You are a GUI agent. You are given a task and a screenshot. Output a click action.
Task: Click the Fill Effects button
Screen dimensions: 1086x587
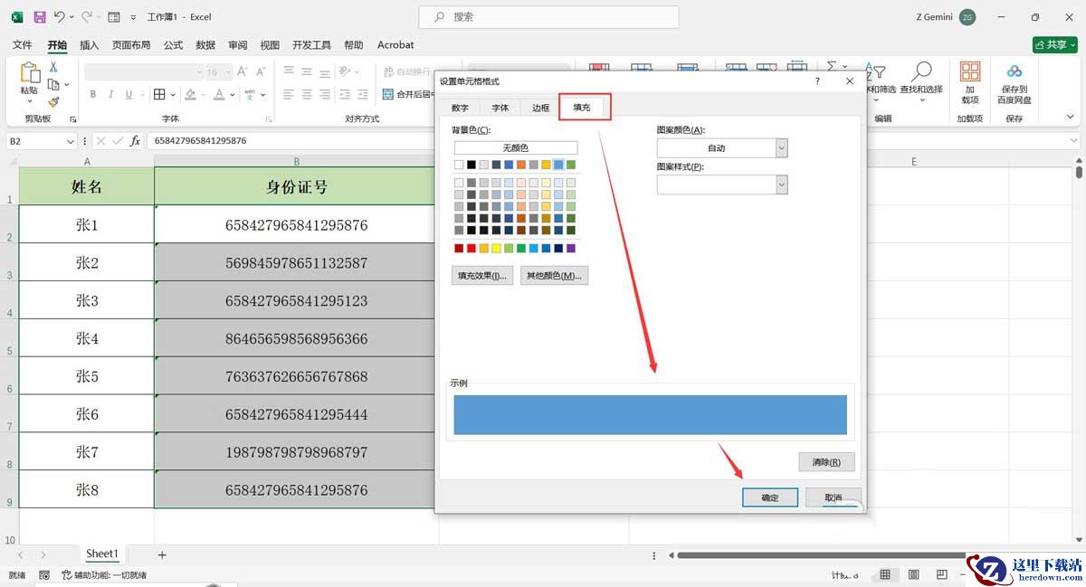click(x=482, y=276)
